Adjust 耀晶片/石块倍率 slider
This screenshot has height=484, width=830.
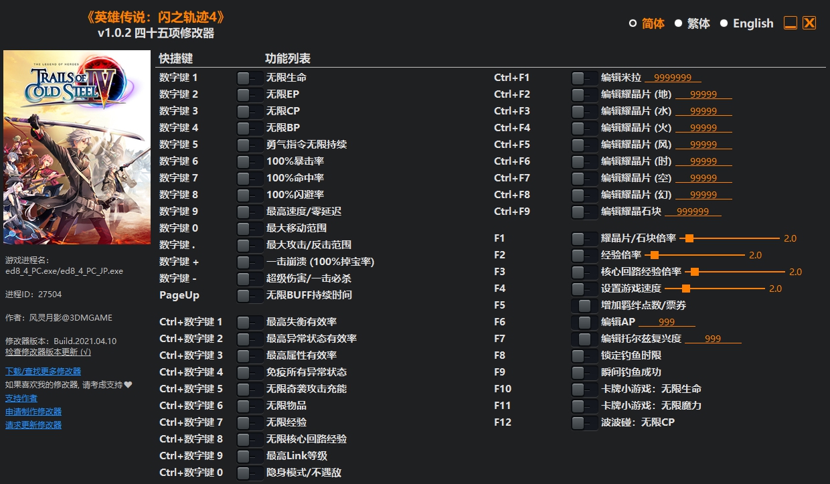[x=730, y=238]
